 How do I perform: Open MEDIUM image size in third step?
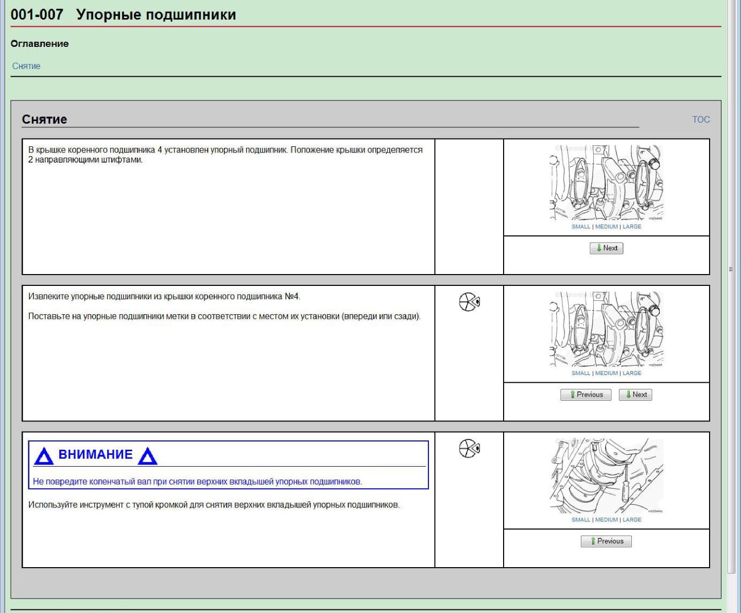(x=607, y=520)
